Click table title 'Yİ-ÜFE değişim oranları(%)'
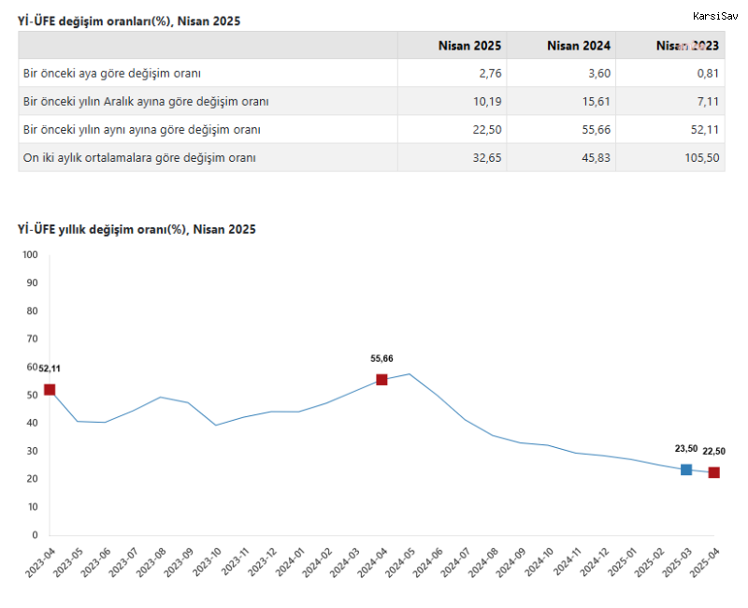Image resolution: width=748 pixels, height=608 pixels. 129,21
